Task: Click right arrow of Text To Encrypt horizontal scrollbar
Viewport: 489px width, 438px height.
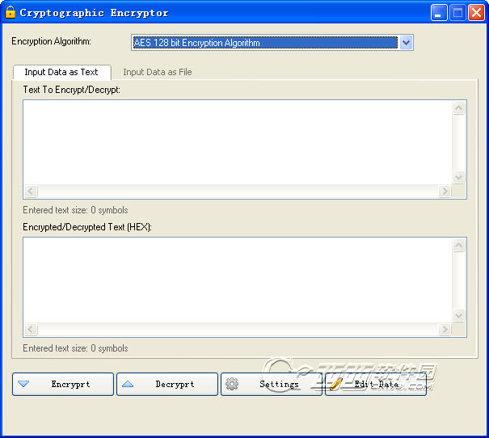Action: click(x=445, y=191)
